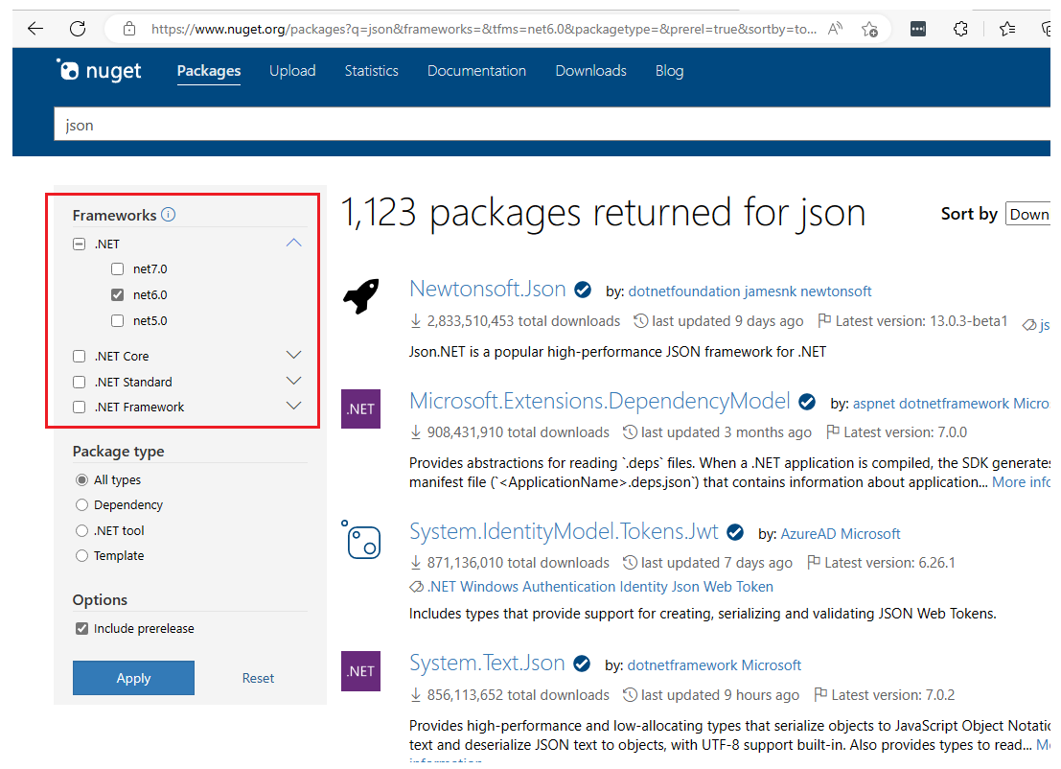
Task: Select the Template package type
Action: [x=81, y=556]
